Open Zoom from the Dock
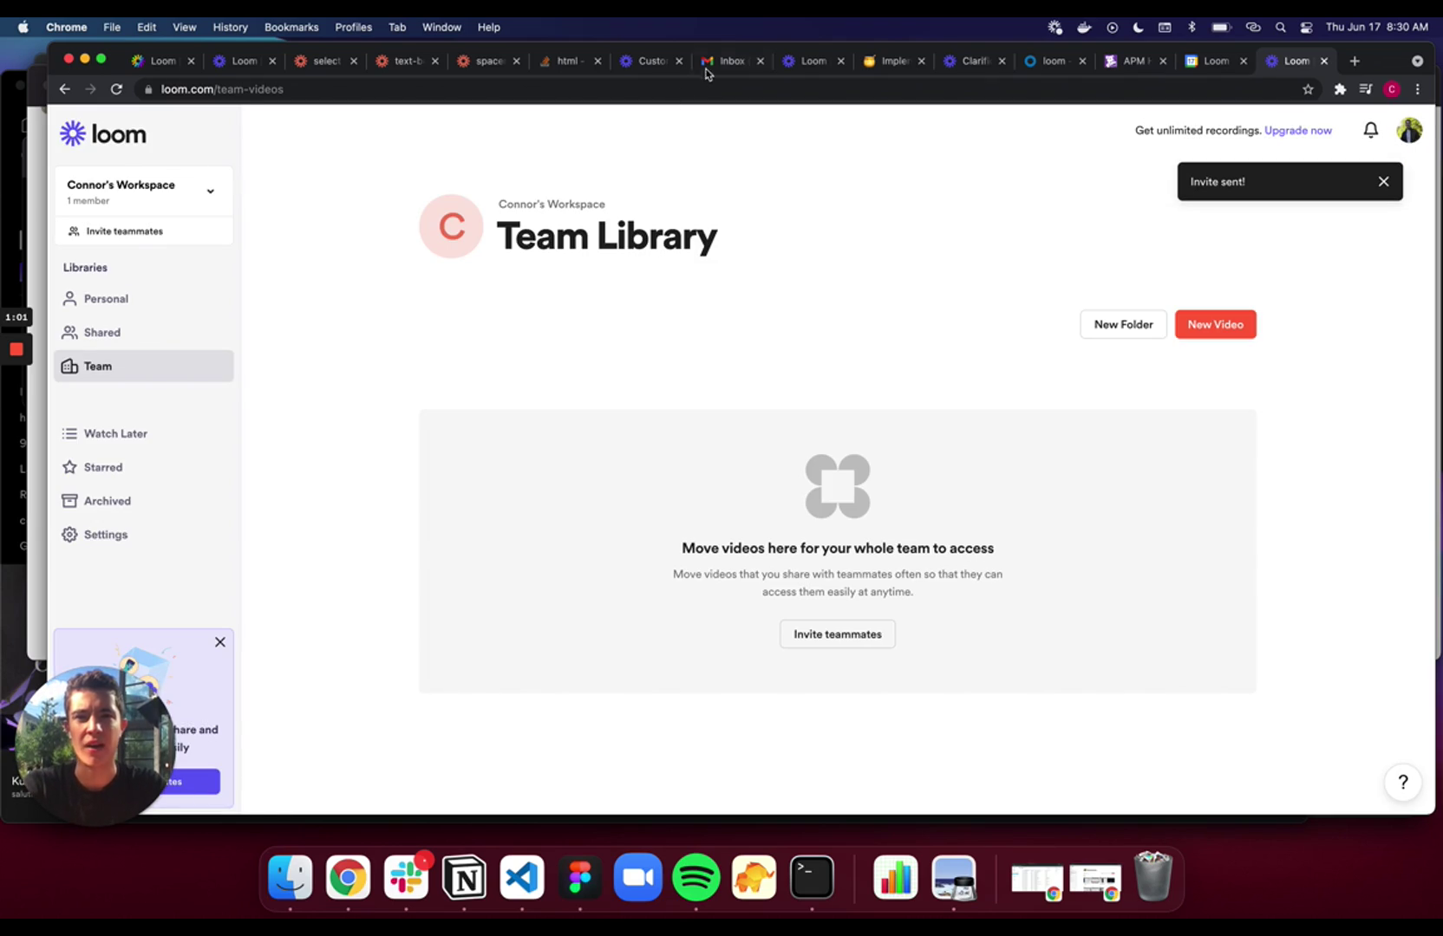The image size is (1443, 936). click(x=637, y=877)
